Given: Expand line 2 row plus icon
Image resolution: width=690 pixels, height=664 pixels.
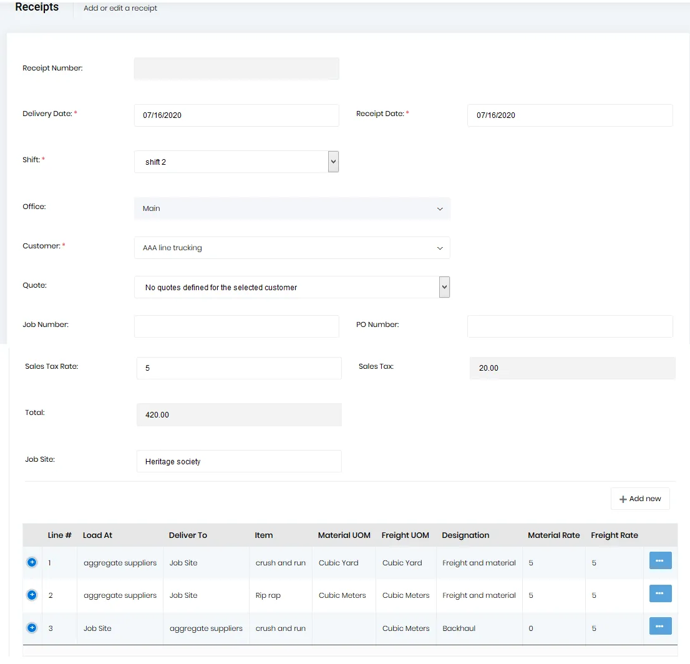Looking at the screenshot, I should pyautogui.click(x=32, y=595).
